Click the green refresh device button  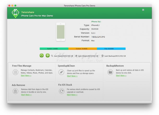[x=42, y=55]
